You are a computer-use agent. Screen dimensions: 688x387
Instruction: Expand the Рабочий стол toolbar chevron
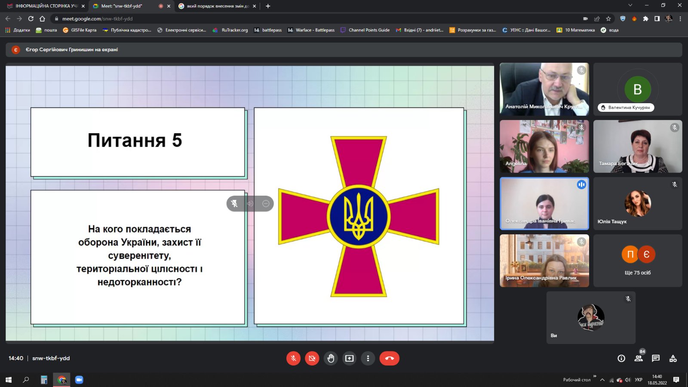click(595, 377)
